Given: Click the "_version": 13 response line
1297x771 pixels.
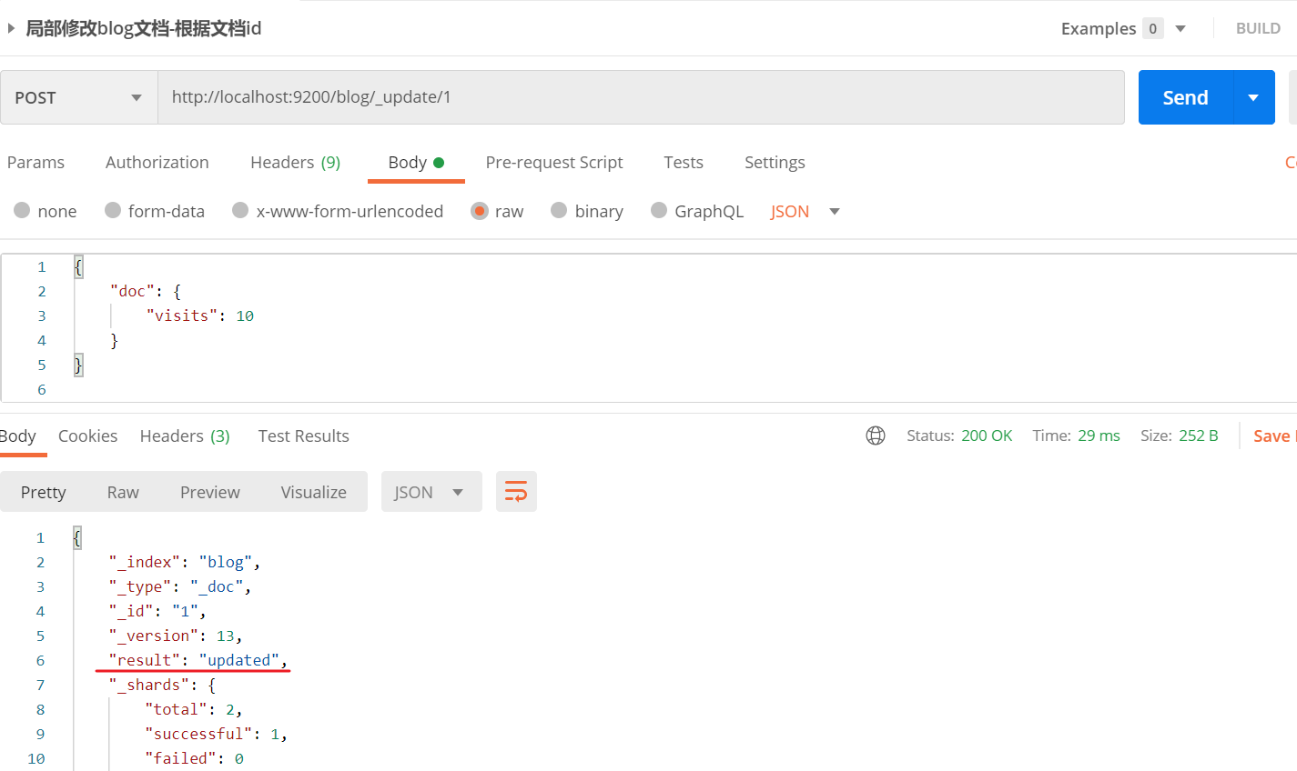Looking at the screenshot, I should (x=176, y=636).
